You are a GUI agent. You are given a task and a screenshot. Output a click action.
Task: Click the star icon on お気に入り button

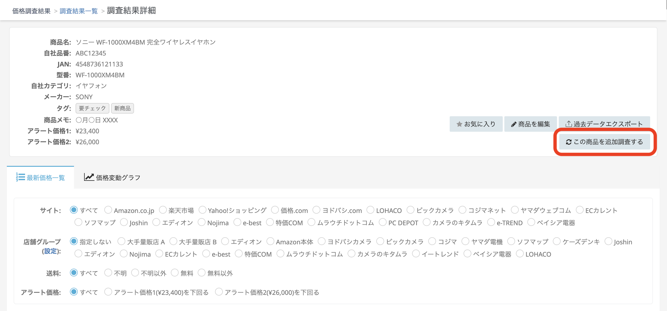coord(459,124)
